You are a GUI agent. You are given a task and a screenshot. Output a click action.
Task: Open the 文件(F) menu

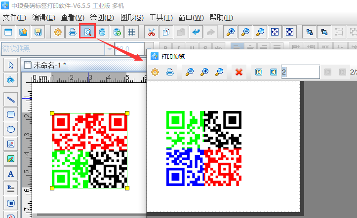pos(14,17)
